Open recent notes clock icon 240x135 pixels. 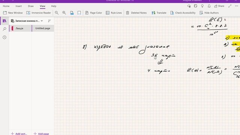tap(4, 37)
